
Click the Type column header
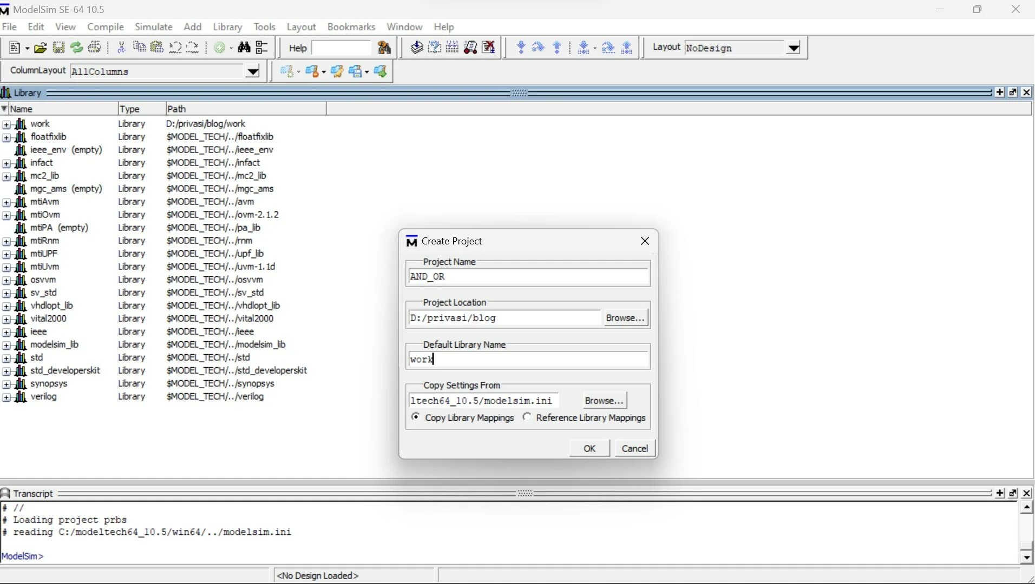point(142,109)
